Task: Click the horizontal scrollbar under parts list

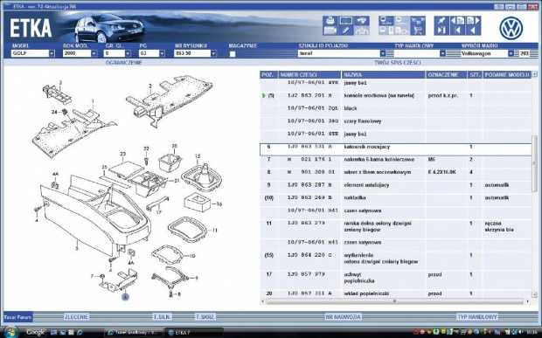Action: tap(394, 301)
